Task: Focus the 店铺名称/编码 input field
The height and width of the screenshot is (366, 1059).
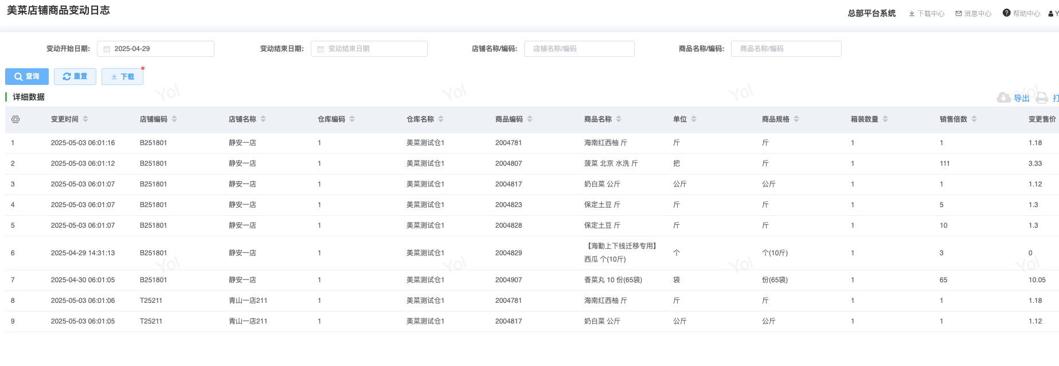Action: pyautogui.click(x=579, y=49)
